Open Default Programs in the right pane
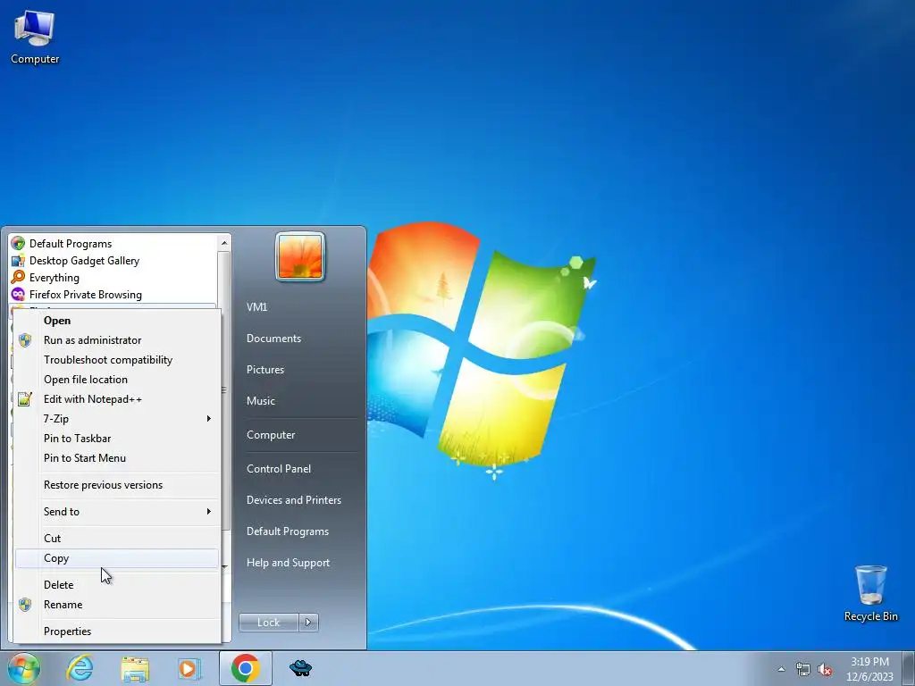Viewport: 915px width, 686px height. click(x=287, y=531)
